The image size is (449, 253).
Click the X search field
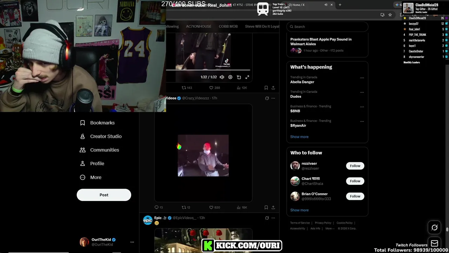coord(327,27)
